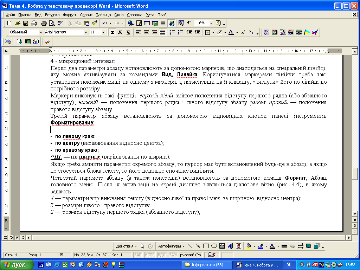360x270 pixels.
Task: Open the Файл menu
Action: click(x=10, y=15)
